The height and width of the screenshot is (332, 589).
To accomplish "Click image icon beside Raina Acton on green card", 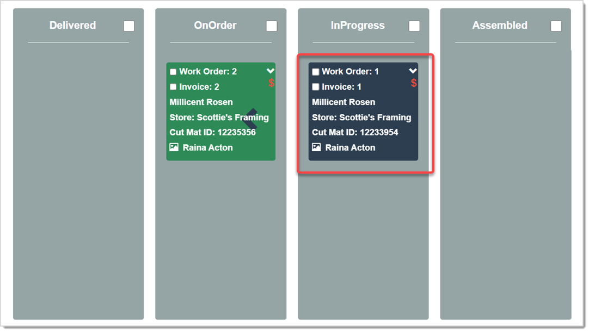I will pyautogui.click(x=174, y=147).
